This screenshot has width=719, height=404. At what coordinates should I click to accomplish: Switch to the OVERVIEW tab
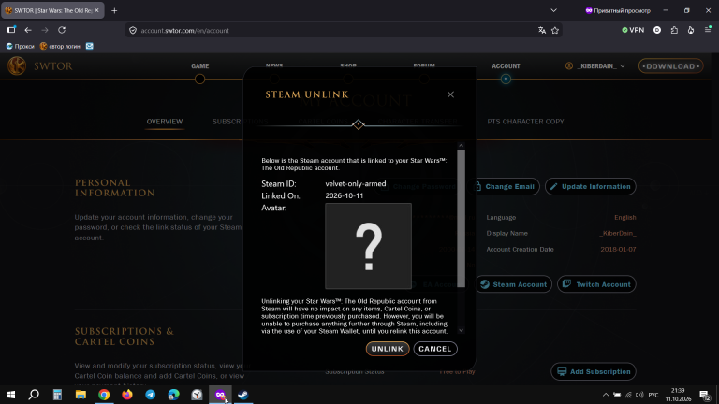[x=165, y=122]
